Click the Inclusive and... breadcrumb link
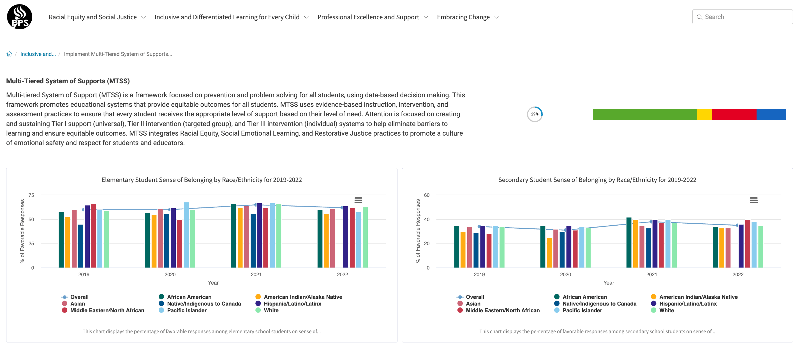800x350 pixels. click(x=38, y=54)
